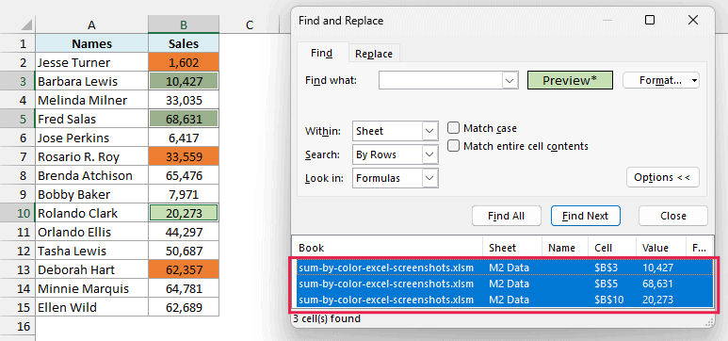Maximize the Find and Replace dialog
Viewport: 728px width, 341px height.
(x=650, y=20)
